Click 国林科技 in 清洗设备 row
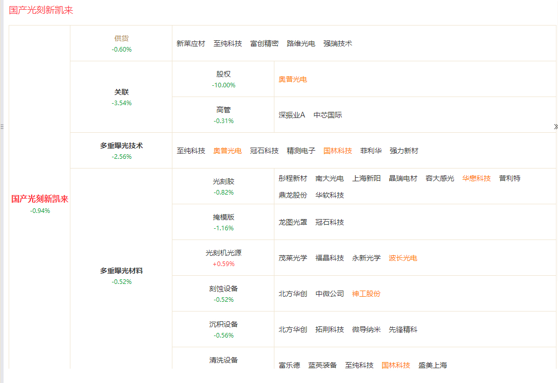The height and width of the screenshot is (383, 558). coord(396,365)
